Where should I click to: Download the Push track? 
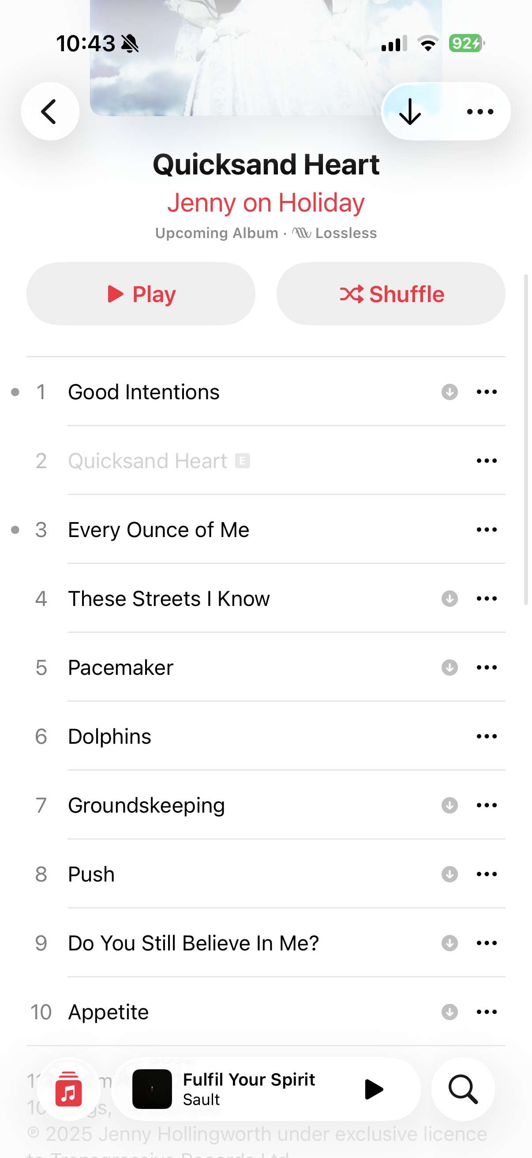(450, 874)
